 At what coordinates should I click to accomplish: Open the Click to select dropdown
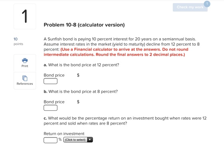pyautogui.click(x=78, y=140)
